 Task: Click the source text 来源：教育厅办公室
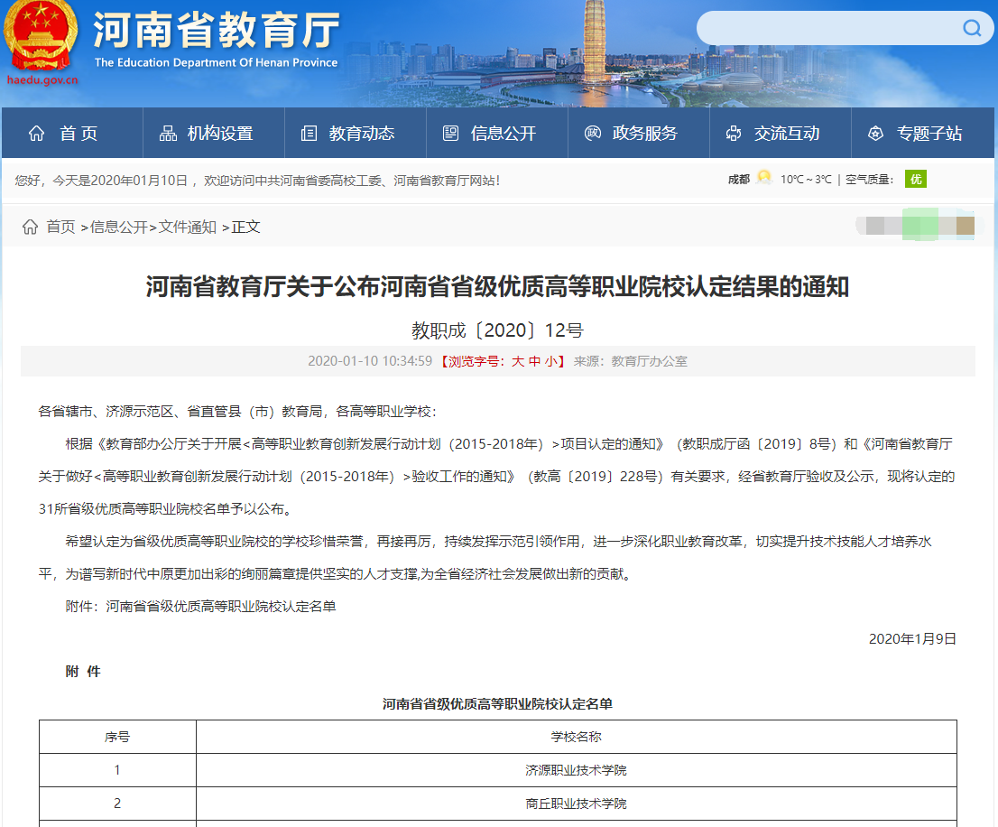(630, 361)
